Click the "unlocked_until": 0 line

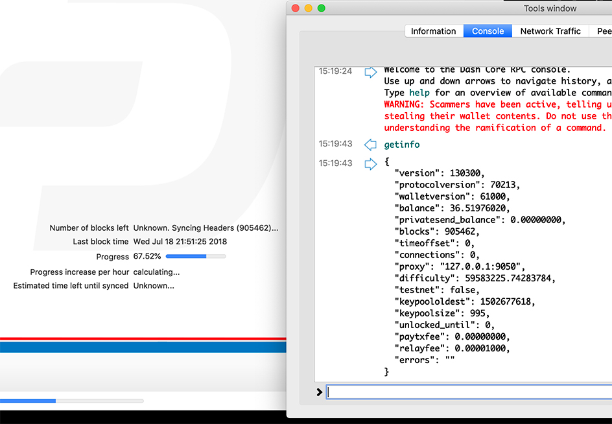pos(445,325)
